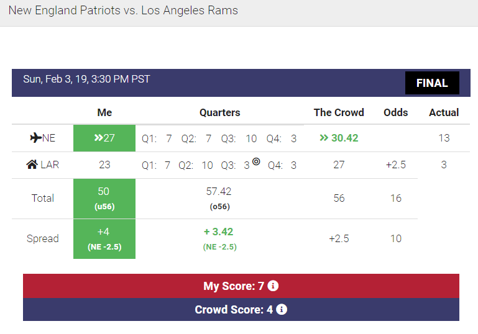Click the info icon next to Crowd Score
Screen dimensions: 478x334
pyautogui.click(x=282, y=309)
